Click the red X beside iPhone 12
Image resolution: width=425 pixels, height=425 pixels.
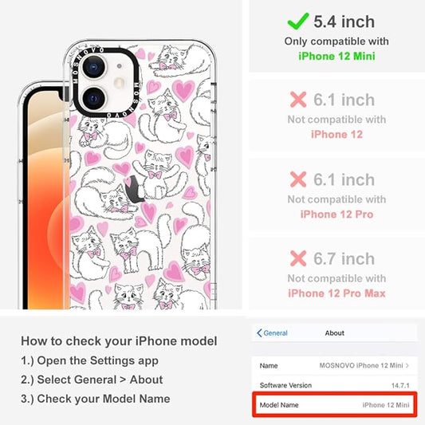pos(298,100)
